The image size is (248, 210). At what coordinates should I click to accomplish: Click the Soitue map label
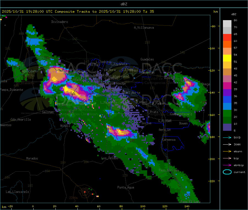click(x=146, y=123)
